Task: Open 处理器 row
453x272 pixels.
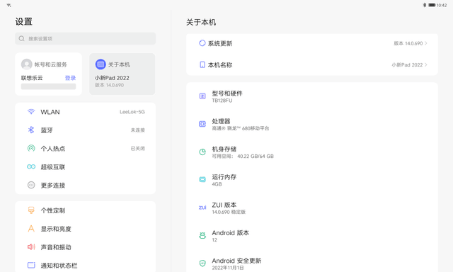Action: 312,124
